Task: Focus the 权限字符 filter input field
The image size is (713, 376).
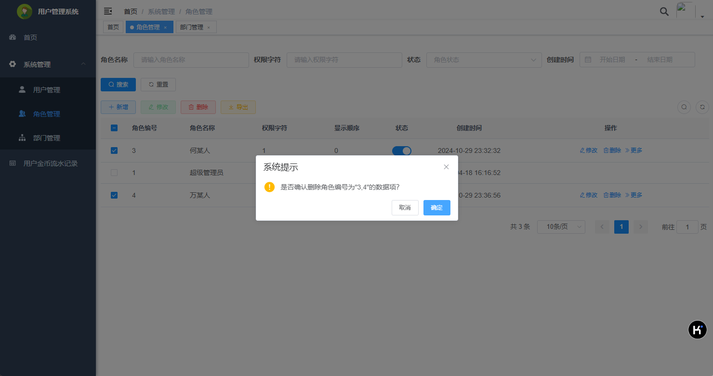Action: tap(344, 60)
